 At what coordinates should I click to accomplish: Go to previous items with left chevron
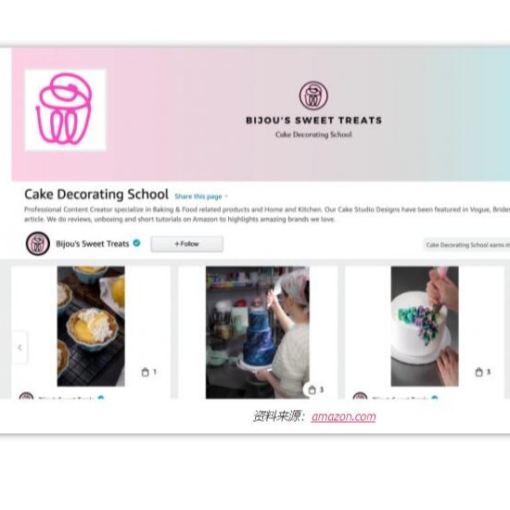point(19,348)
